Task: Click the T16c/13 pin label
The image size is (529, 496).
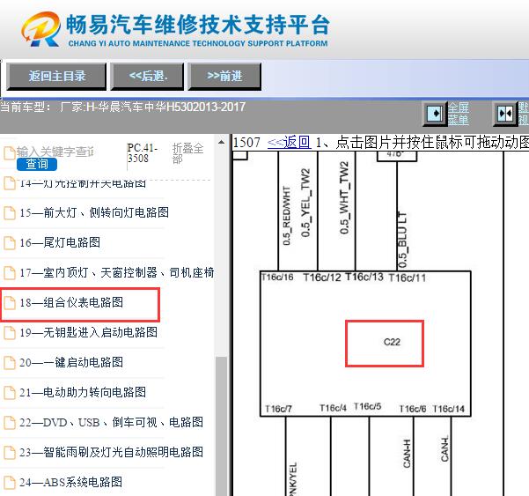Action: pyautogui.click(x=364, y=277)
